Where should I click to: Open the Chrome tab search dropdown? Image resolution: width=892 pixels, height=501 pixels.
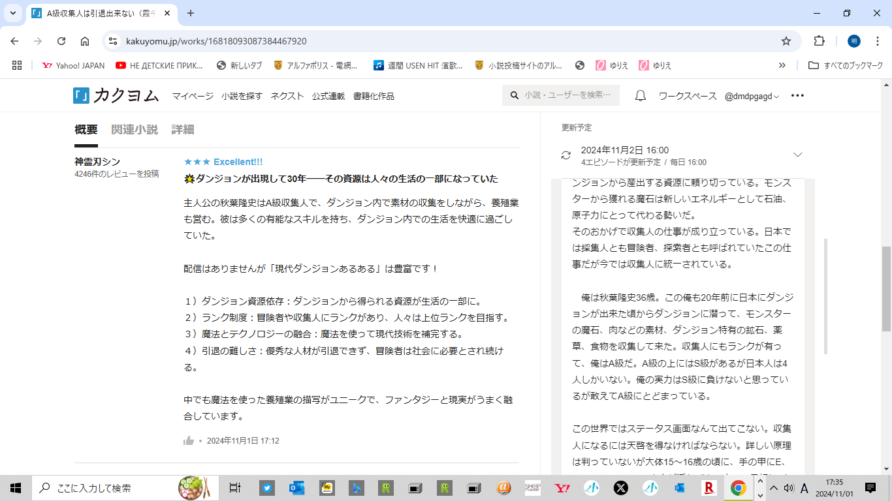tap(13, 13)
